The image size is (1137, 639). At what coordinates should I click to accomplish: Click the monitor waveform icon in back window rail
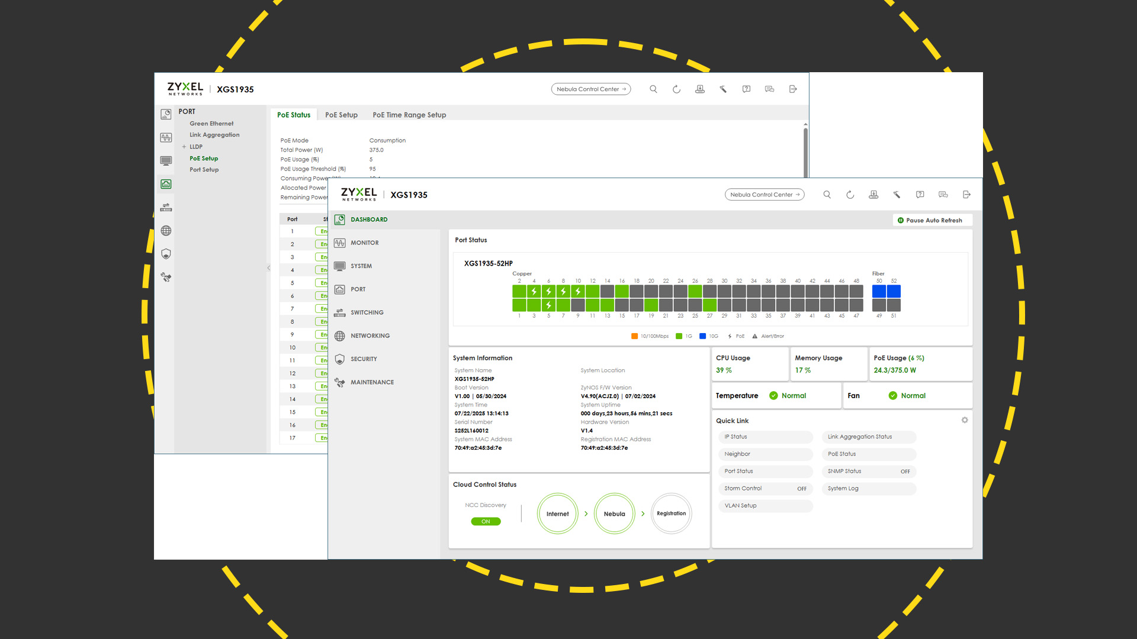pyautogui.click(x=166, y=138)
